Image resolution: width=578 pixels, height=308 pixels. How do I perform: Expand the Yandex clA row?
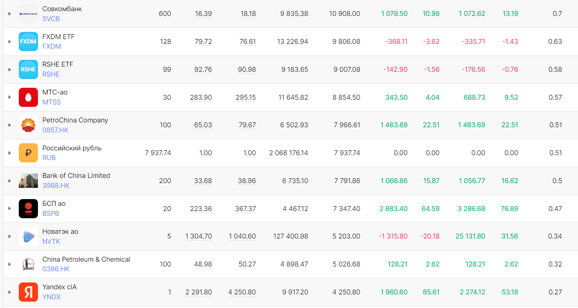10,292
